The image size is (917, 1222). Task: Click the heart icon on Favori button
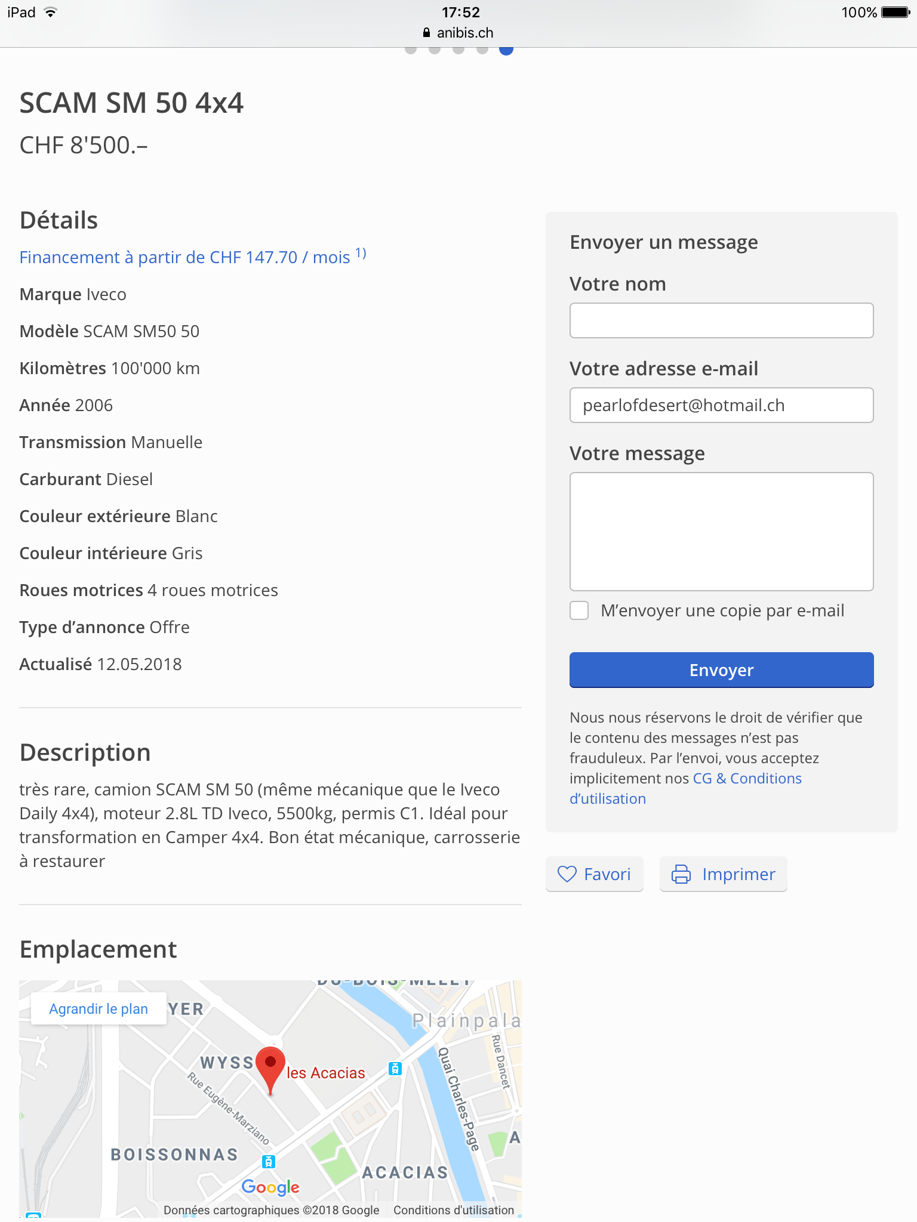(567, 874)
